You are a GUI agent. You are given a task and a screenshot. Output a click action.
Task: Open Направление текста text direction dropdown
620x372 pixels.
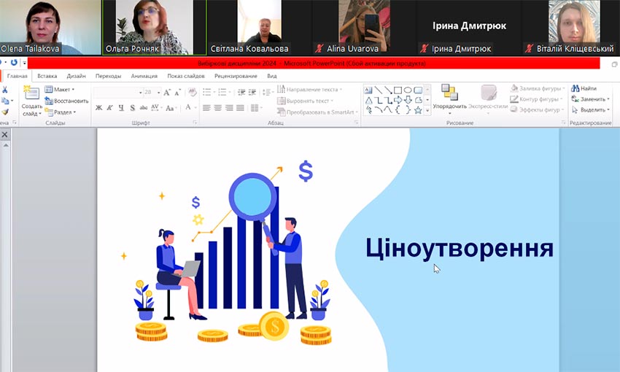click(309, 89)
